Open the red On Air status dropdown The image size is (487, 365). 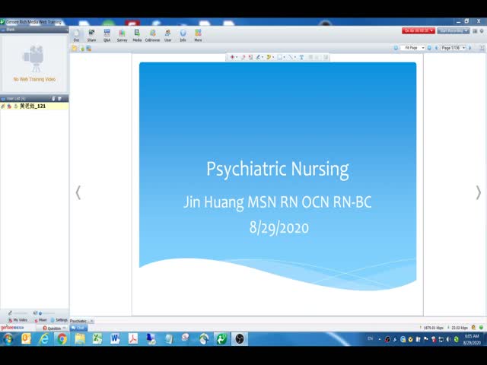coord(419,30)
